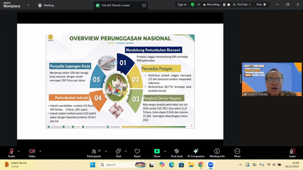Pause the recording
This screenshot has width=303, height=170.
(x=224, y=5)
